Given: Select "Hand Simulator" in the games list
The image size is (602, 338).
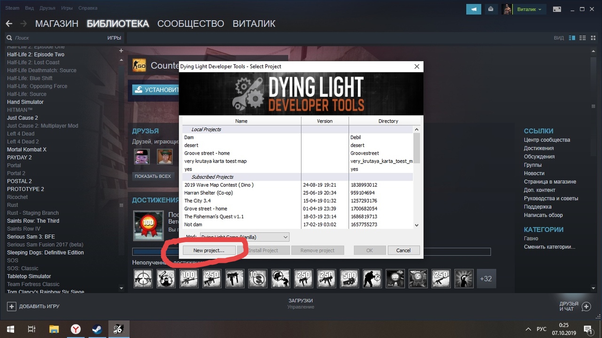Looking at the screenshot, I should click(x=25, y=102).
